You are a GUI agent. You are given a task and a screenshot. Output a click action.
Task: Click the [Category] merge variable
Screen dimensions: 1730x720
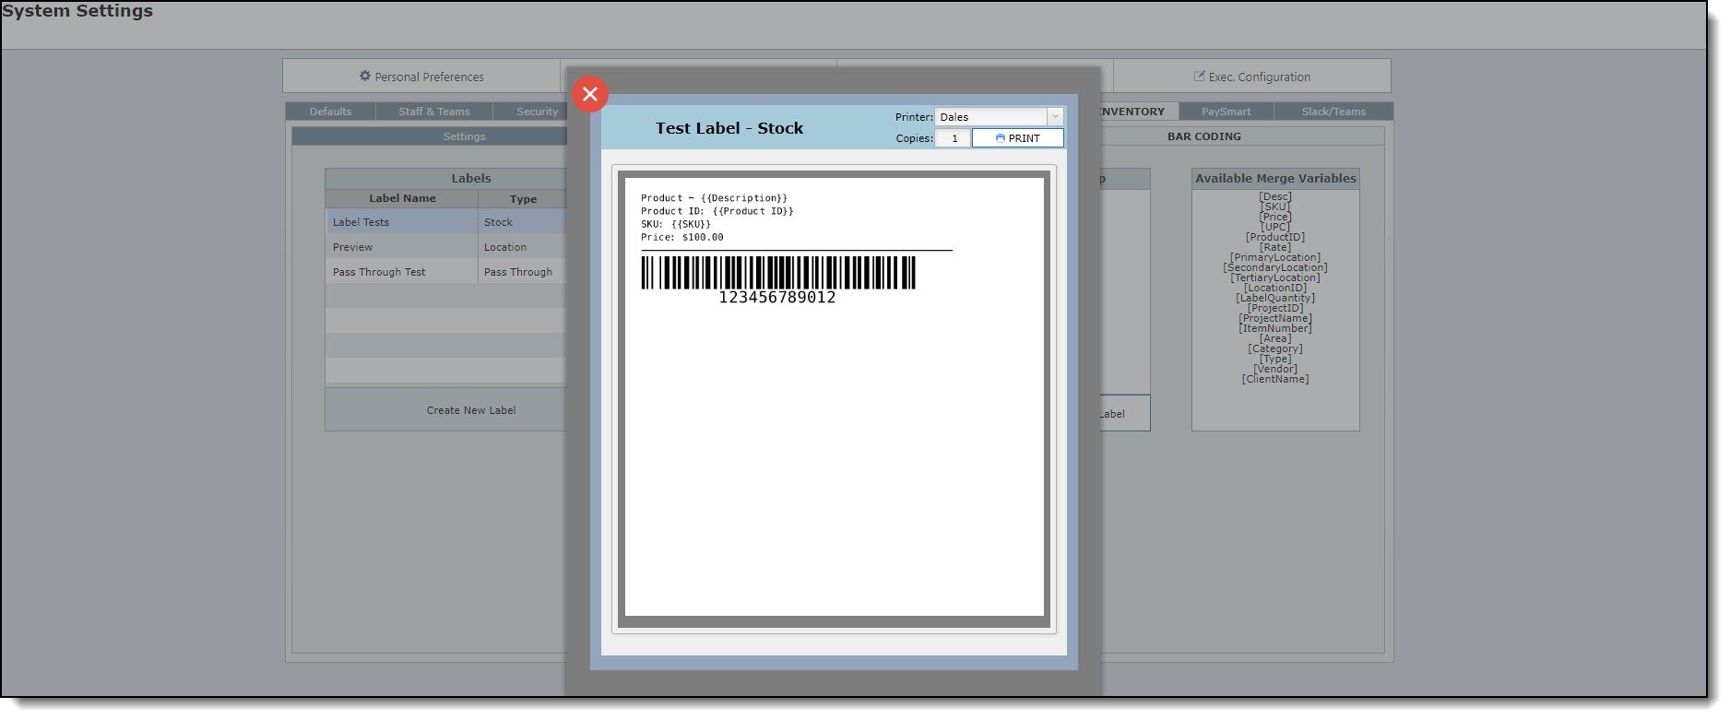[1275, 348]
